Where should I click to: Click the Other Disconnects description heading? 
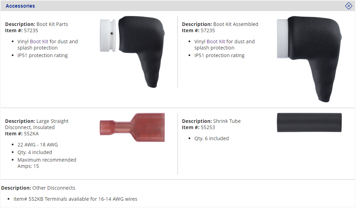[54, 188]
